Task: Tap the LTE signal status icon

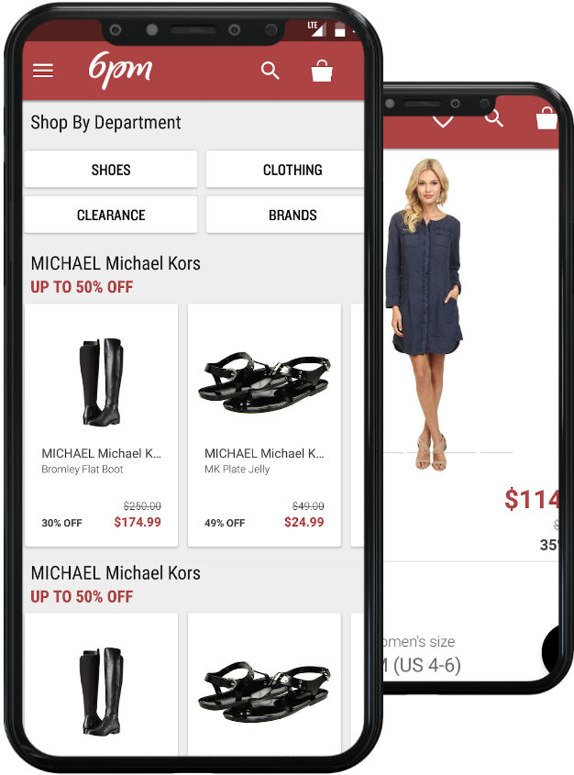Action: (316, 28)
